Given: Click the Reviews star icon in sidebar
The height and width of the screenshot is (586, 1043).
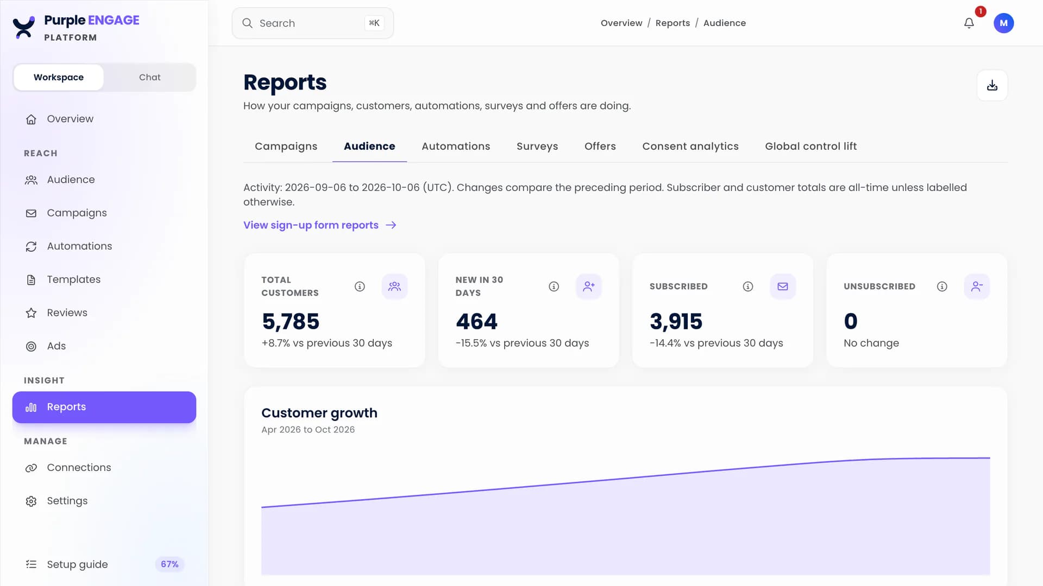Looking at the screenshot, I should tap(31, 313).
